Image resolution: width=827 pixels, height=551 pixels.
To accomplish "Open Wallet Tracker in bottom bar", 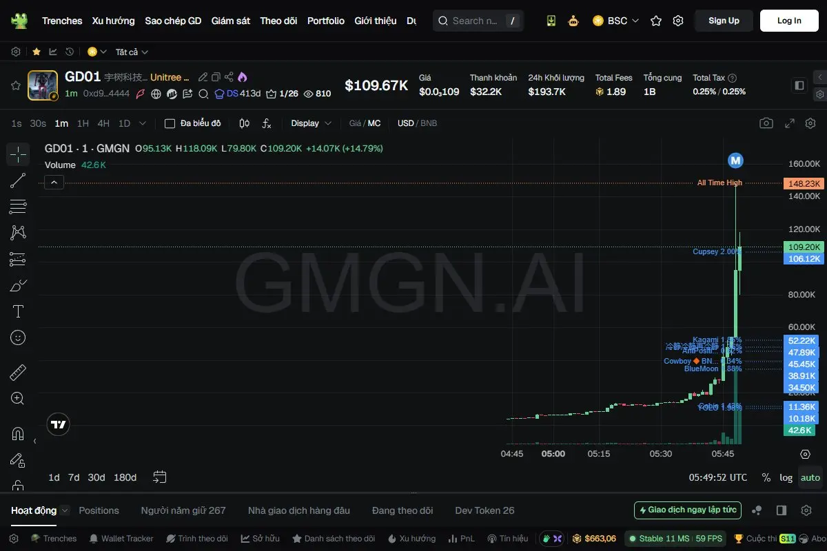I will pyautogui.click(x=121, y=539).
